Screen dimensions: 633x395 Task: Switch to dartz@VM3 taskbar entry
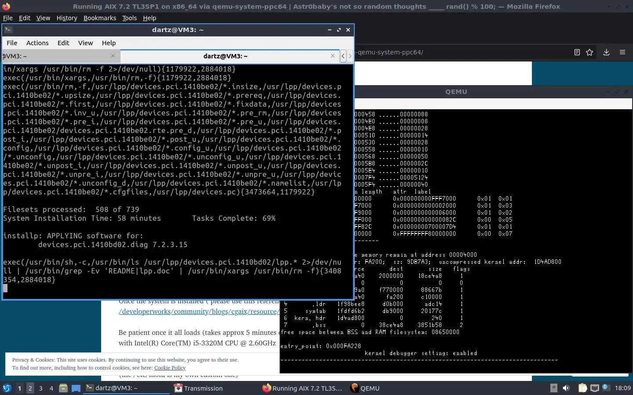click(x=127, y=388)
